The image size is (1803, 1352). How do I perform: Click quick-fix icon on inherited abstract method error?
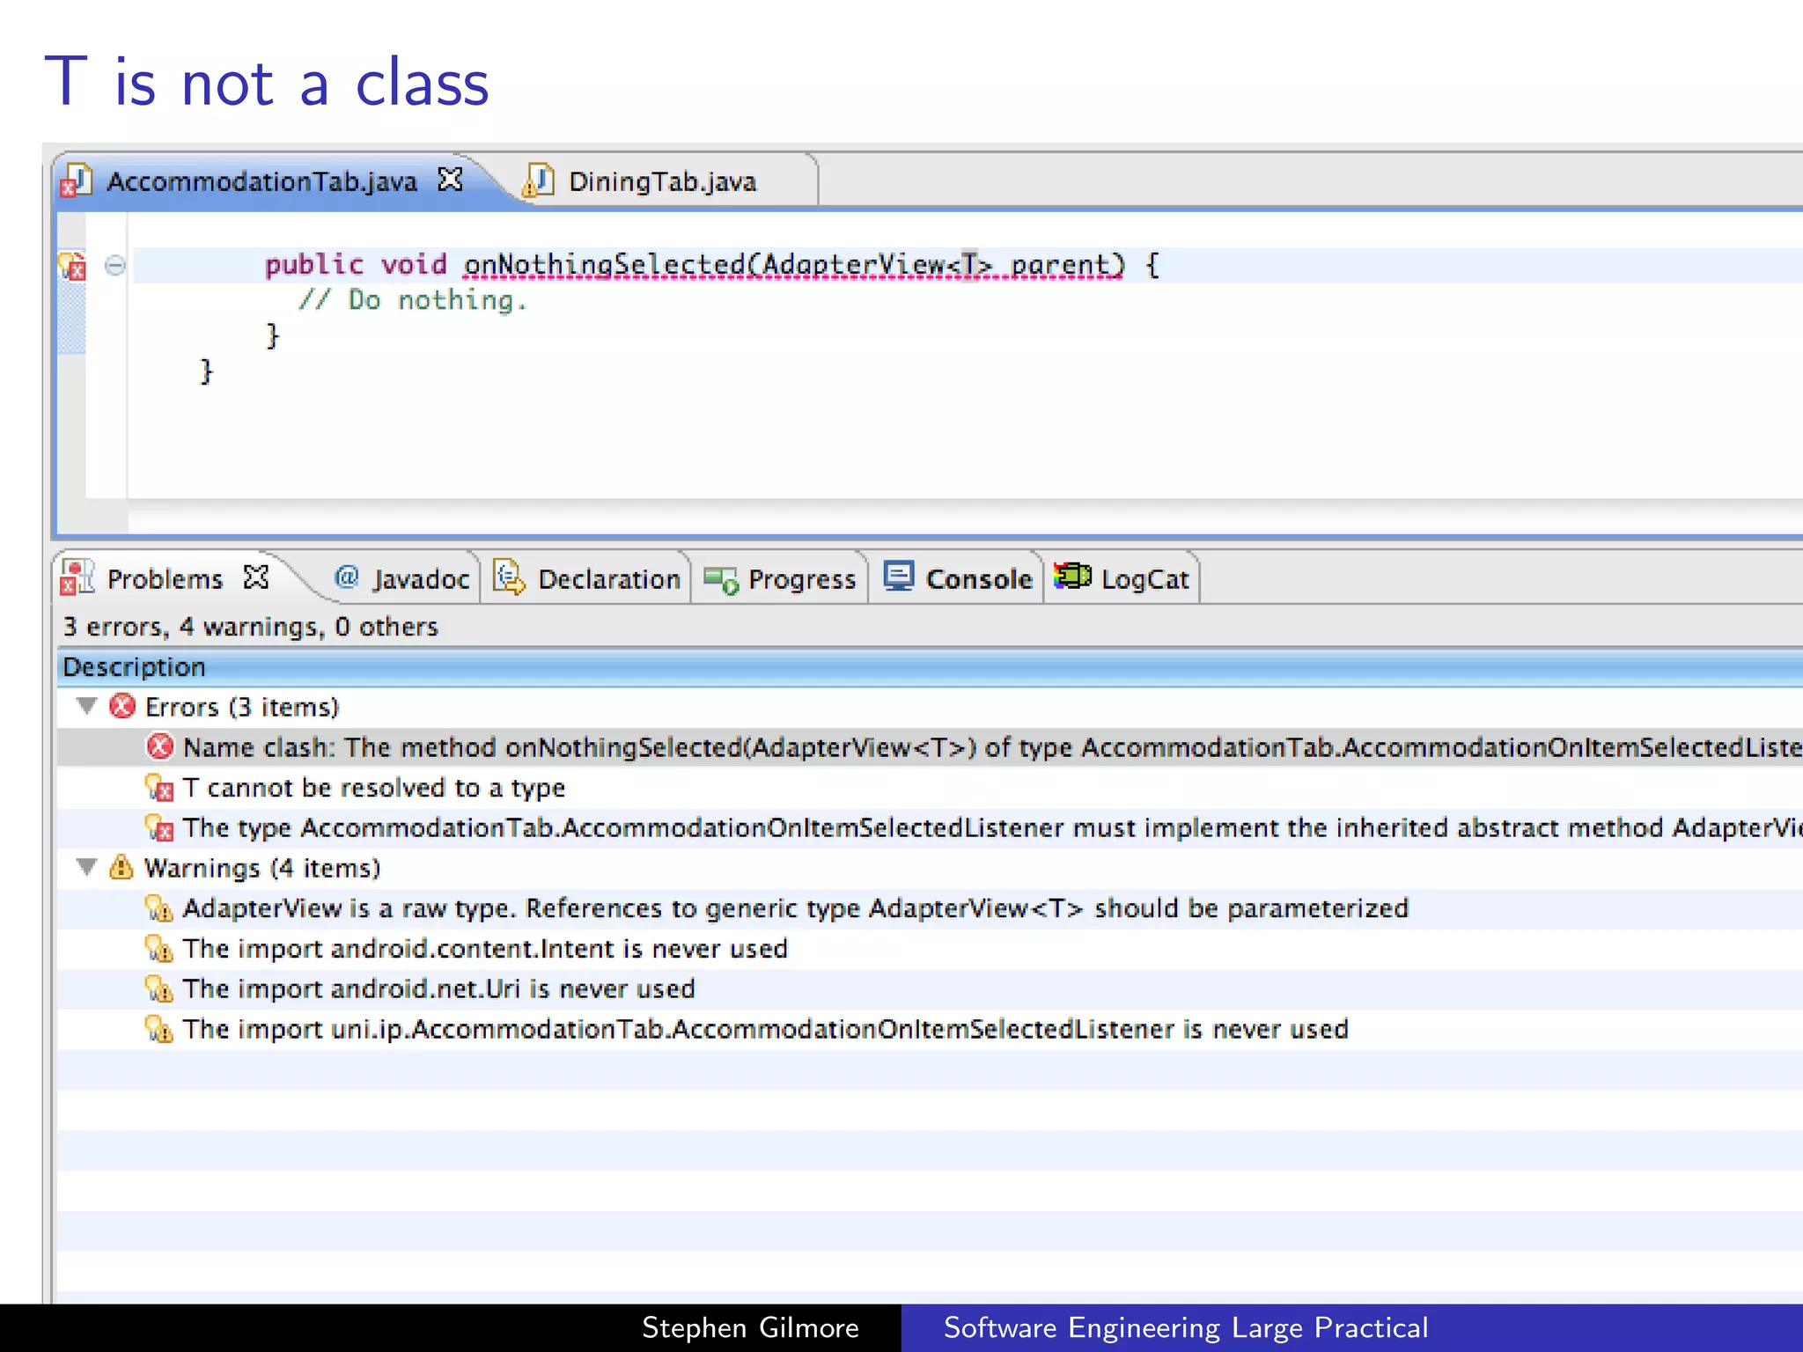pyautogui.click(x=159, y=828)
